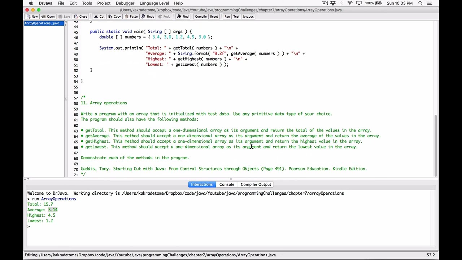Click the getHighest bullet description line
The height and width of the screenshot is (260, 462).
(221, 142)
